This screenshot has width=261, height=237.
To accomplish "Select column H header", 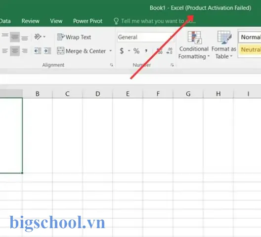I will 218,94.
